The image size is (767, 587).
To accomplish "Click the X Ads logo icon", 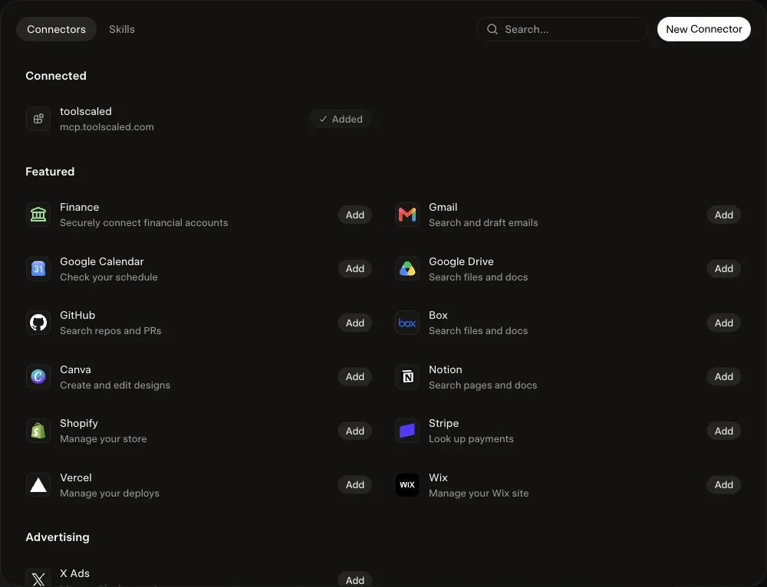I will (x=38, y=578).
